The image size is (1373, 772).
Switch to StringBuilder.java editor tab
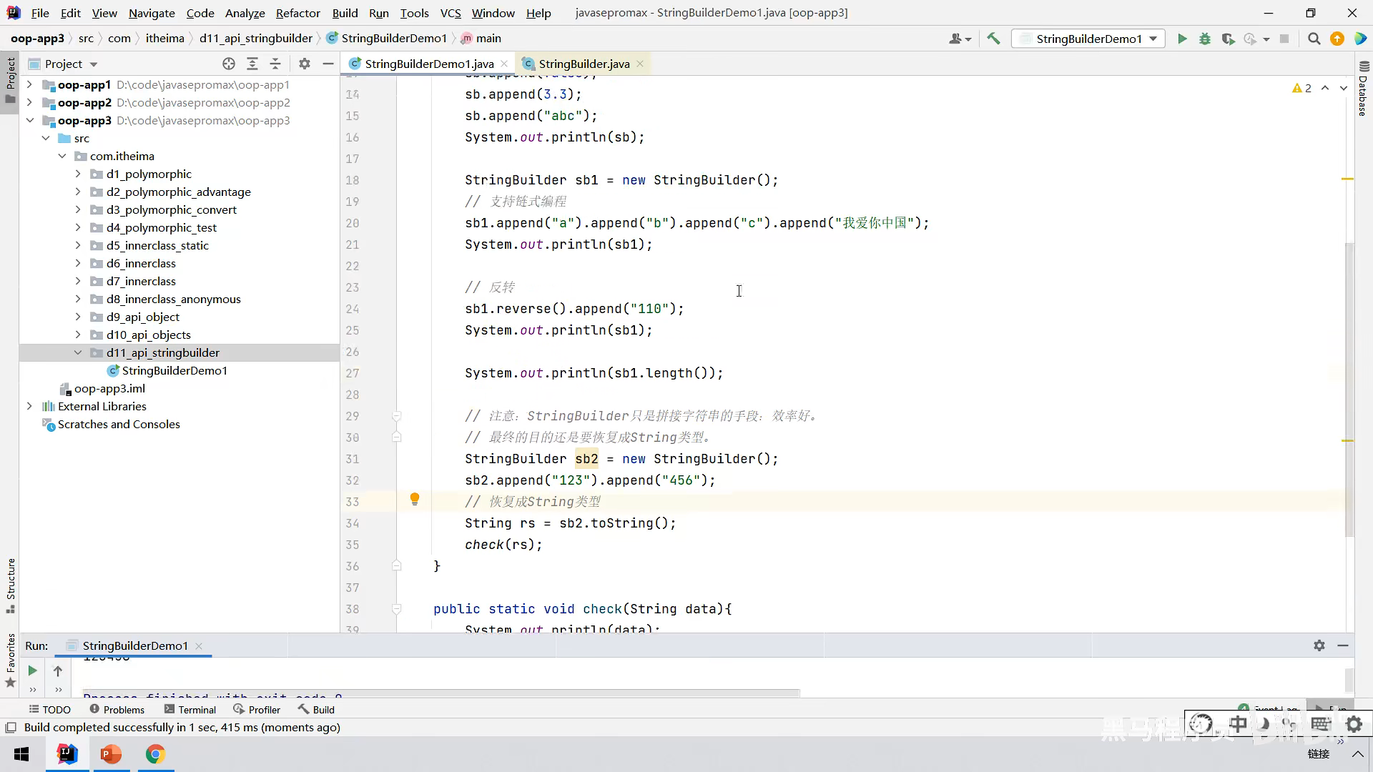[584, 64]
